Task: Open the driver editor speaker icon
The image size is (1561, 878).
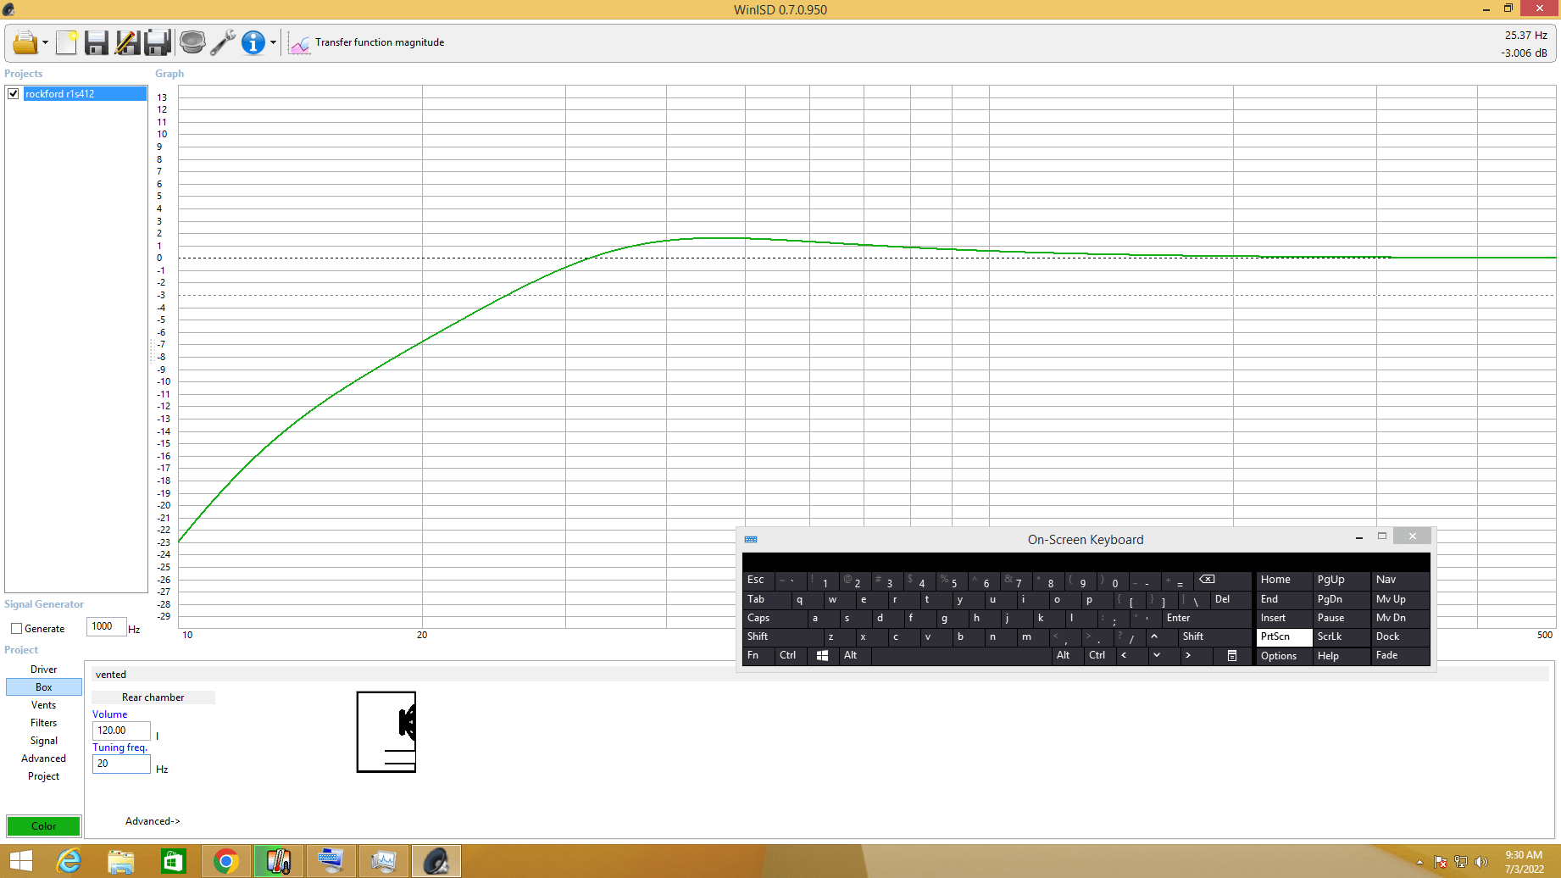Action: [192, 42]
